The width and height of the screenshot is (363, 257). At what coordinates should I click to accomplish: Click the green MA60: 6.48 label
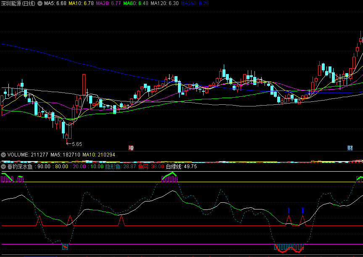pos(136,3)
